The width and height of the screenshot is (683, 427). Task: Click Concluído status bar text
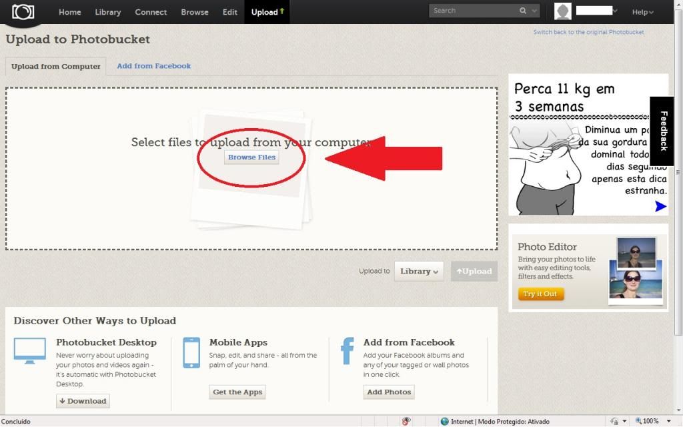16,422
